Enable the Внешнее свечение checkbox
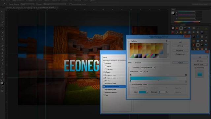The image size is (211, 119). (x=104, y=92)
